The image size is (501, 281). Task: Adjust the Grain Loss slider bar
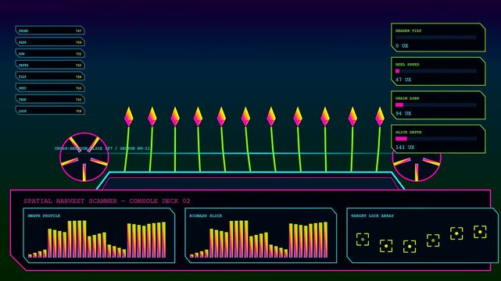tap(436, 105)
